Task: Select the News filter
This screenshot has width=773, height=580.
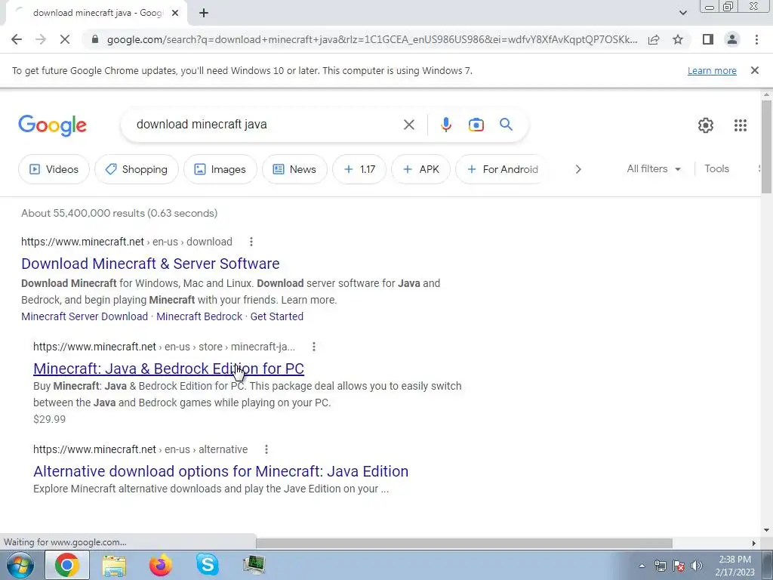Action: pos(294,169)
